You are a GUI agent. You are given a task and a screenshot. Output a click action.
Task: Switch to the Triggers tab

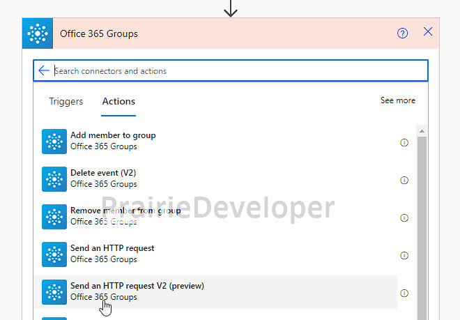point(66,101)
